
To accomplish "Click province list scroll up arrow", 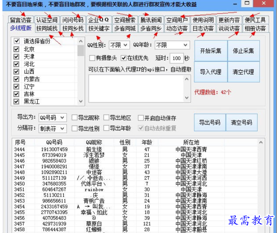I will pyautogui.click(x=81, y=41).
